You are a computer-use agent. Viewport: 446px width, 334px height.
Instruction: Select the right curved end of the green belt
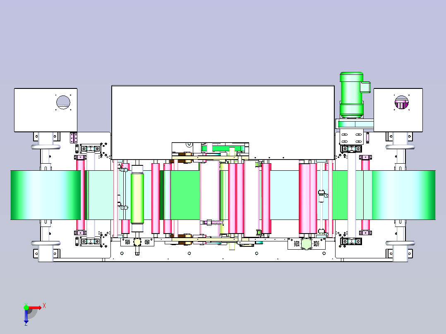pyautogui.click(x=404, y=195)
